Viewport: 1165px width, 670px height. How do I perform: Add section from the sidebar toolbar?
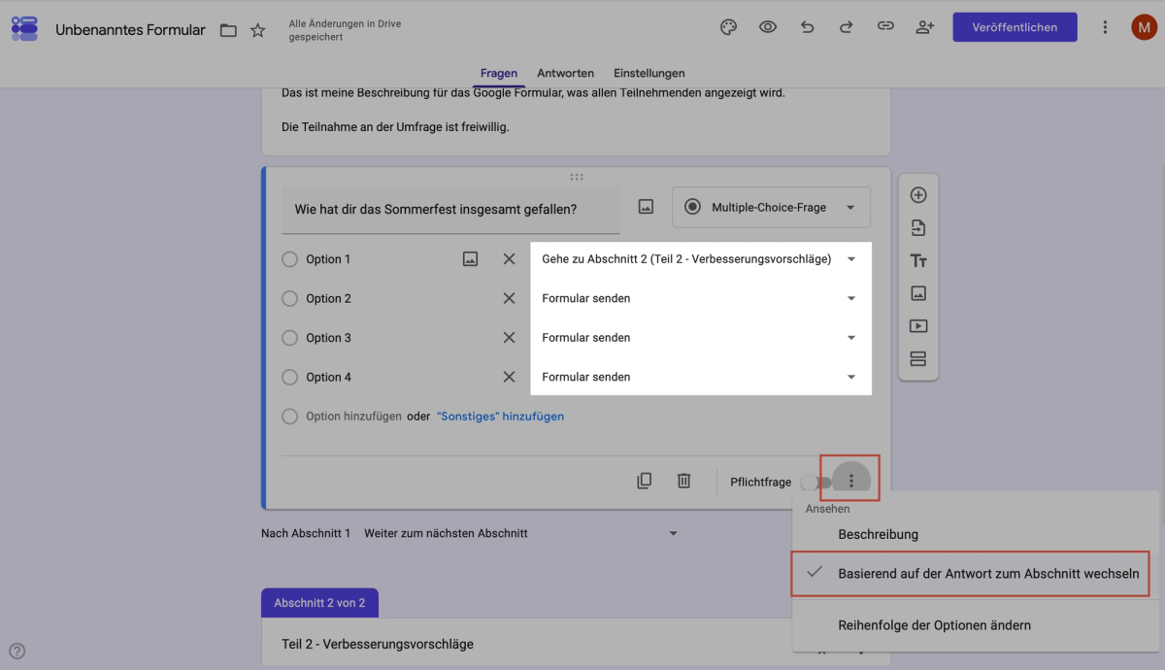pyautogui.click(x=918, y=359)
